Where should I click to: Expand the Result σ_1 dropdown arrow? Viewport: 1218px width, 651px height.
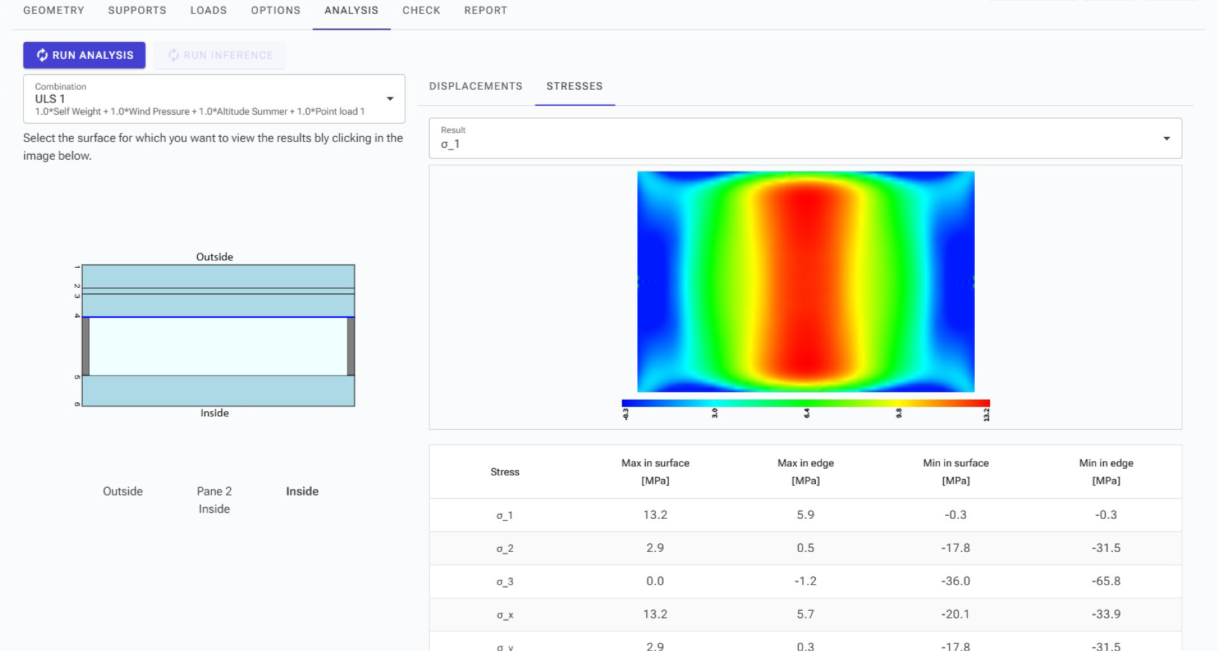pos(1166,138)
